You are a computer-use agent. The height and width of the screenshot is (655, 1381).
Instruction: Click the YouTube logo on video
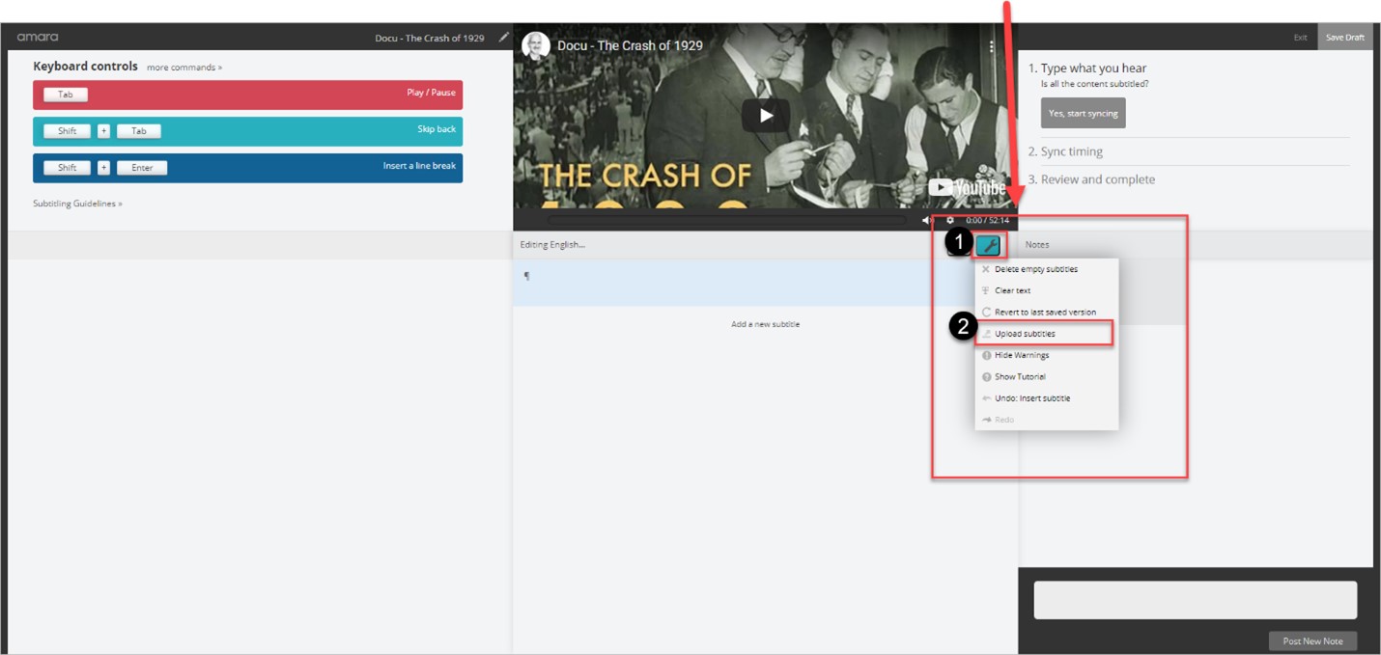coord(967,188)
